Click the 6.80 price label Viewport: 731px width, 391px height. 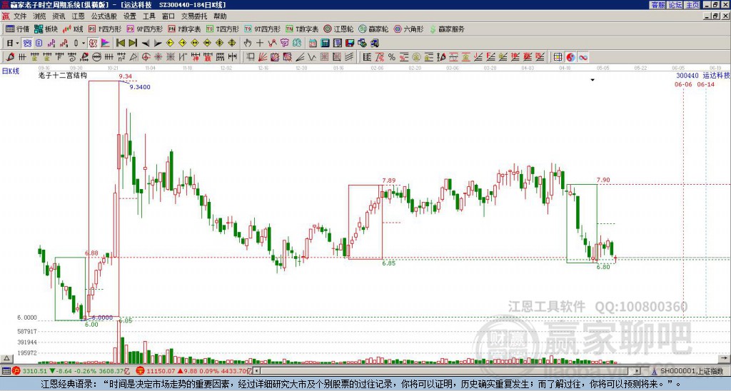click(x=603, y=267)
